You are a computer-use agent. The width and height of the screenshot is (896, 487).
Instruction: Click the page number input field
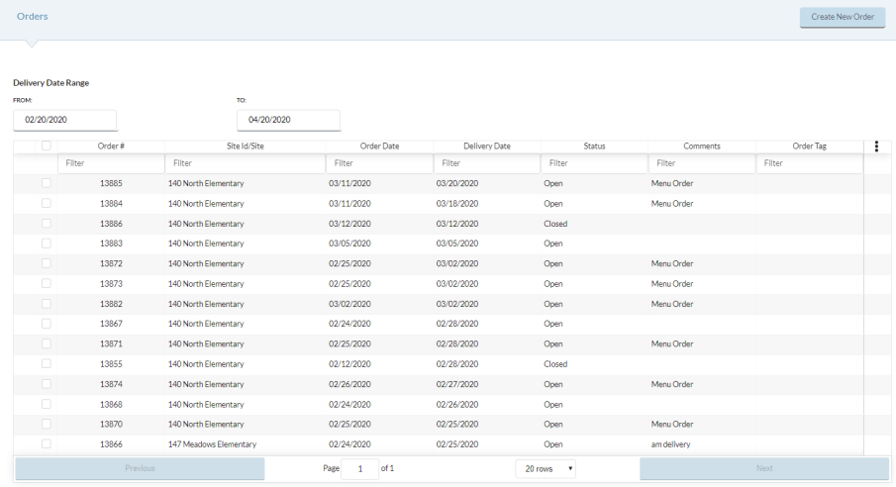(360, 469)
